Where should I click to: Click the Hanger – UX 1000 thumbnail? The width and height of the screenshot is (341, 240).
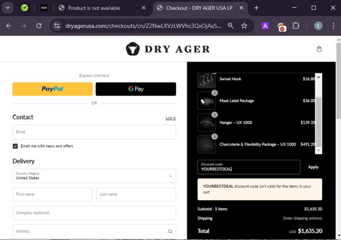pyautogui.click(x=206, y=123)
